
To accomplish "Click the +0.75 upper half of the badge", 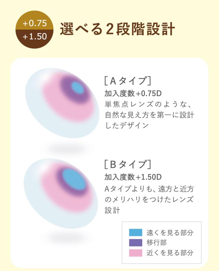I will [x=35, y=23].
